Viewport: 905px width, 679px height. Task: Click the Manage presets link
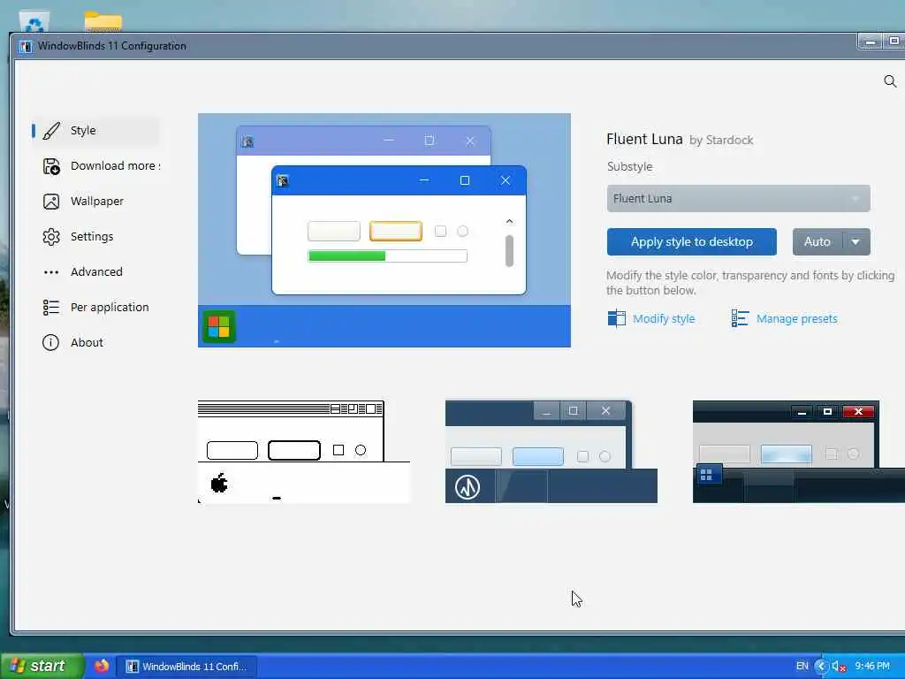point(796,318)
